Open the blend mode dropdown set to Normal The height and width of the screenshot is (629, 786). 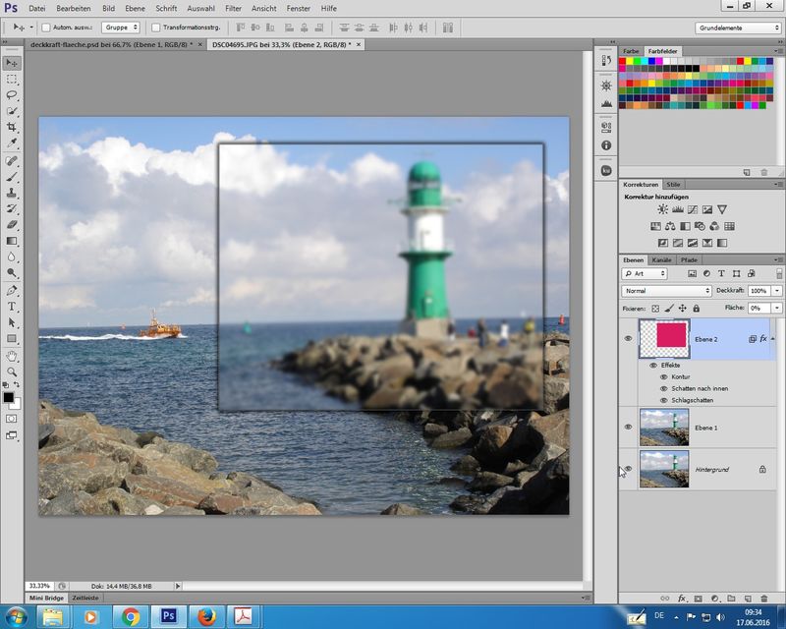pos(667,291)
